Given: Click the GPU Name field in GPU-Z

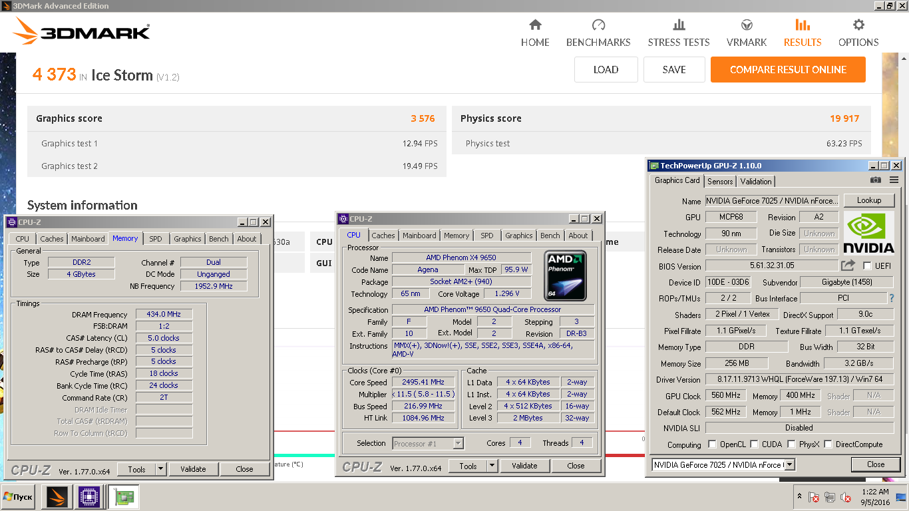Looking at the screenshot, I should tap(772, 201).
